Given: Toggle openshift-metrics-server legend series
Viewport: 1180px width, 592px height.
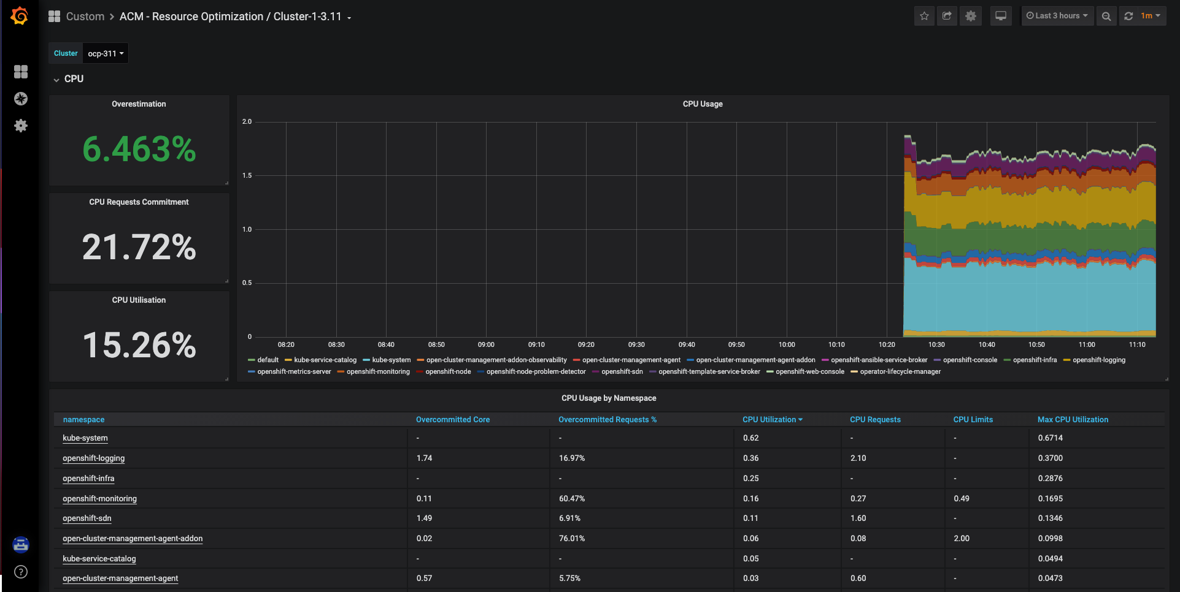Looking at the screenshot, I should click(294, 372).
